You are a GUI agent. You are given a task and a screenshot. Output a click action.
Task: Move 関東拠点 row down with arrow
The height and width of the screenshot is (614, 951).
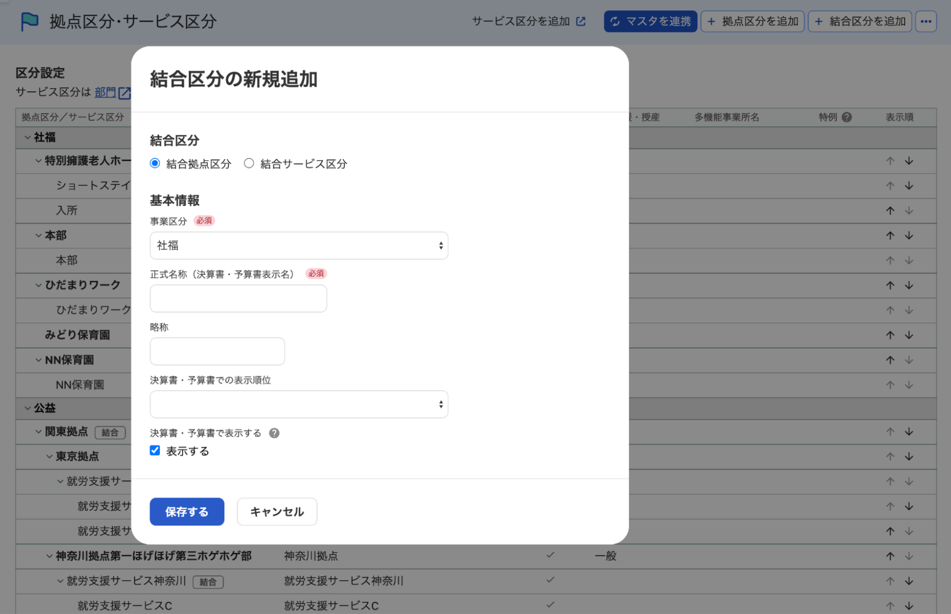click(909, 432)
